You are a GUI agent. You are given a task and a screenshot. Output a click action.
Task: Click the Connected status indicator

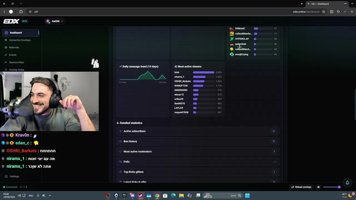click(x=10, y=187)
